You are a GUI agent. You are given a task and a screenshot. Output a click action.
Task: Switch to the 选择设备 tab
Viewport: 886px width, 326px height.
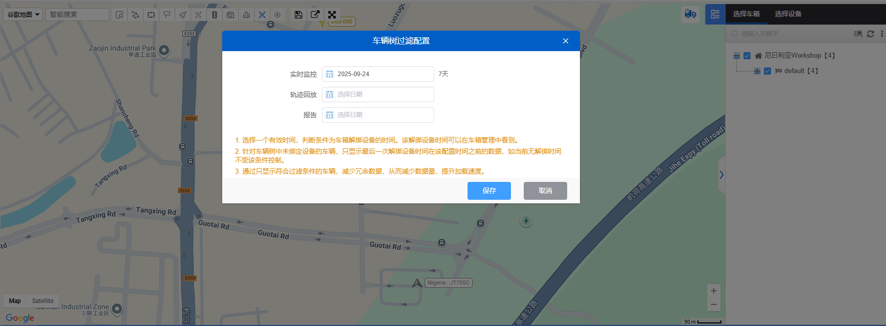[x=788, y=14]
